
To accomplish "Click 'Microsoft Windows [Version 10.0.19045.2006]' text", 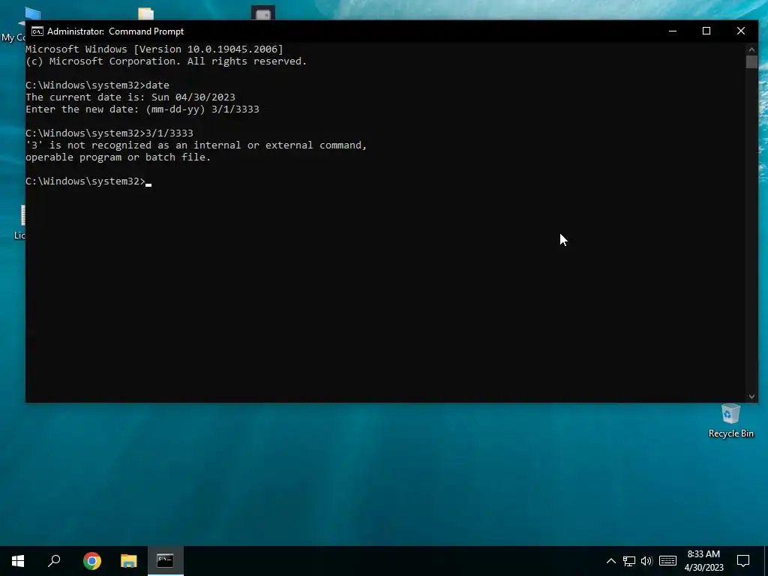I will point(154,49).
